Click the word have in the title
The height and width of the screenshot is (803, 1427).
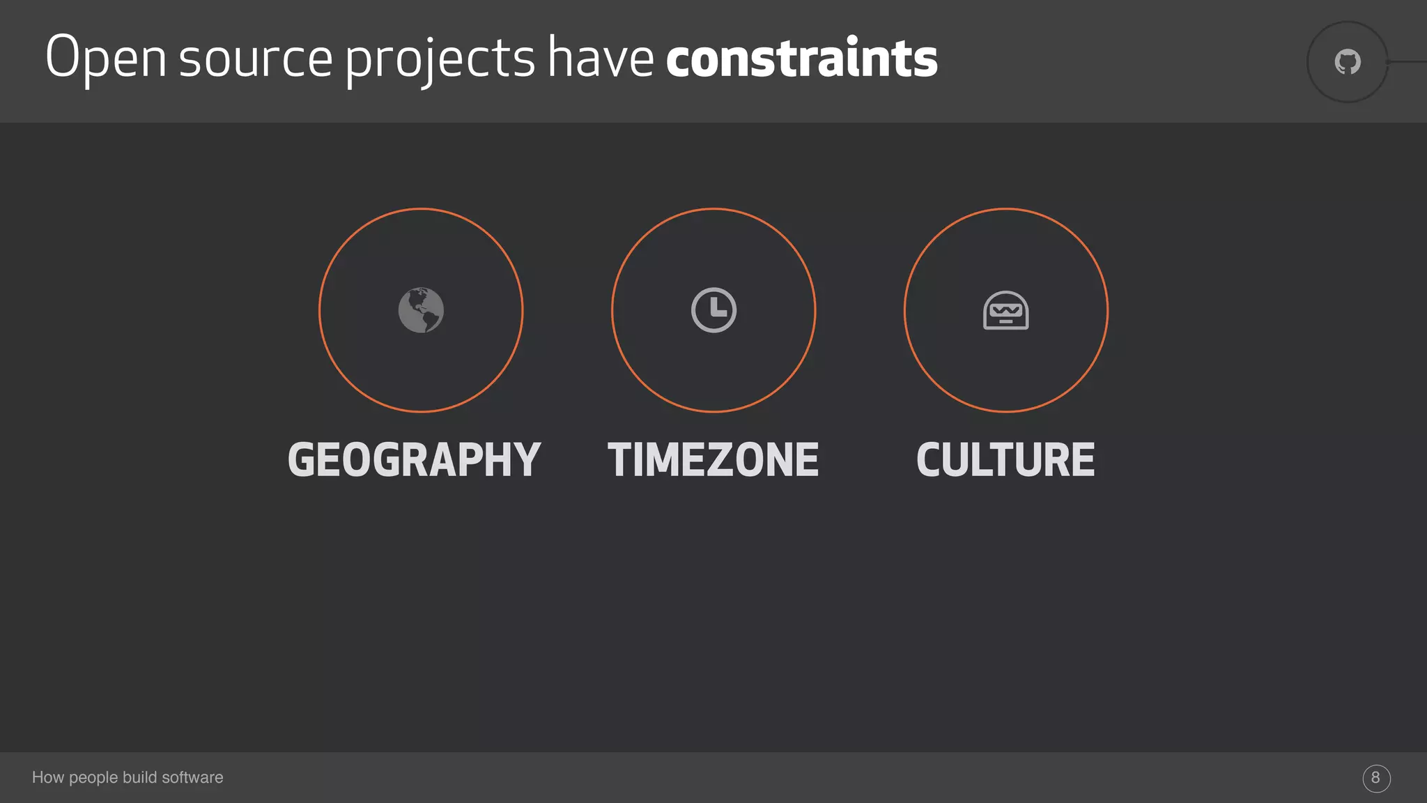(601, 59)
